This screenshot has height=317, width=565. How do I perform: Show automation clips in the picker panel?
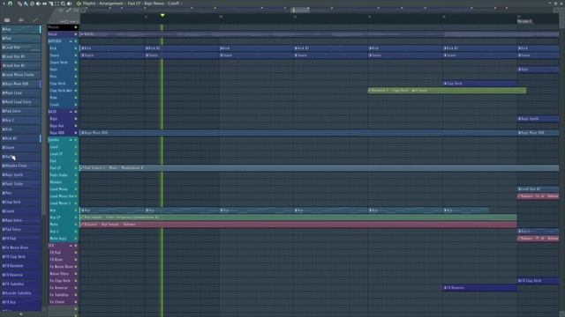pos(34,20)
